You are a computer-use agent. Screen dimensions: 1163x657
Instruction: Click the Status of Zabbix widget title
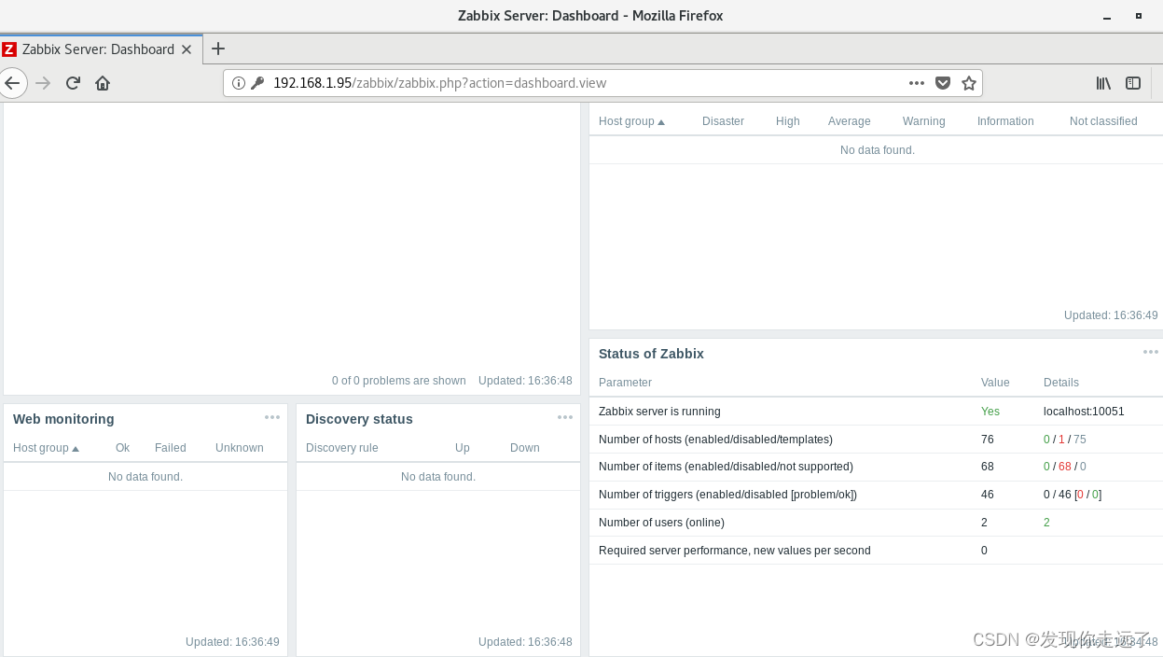[x=651, y=354]
